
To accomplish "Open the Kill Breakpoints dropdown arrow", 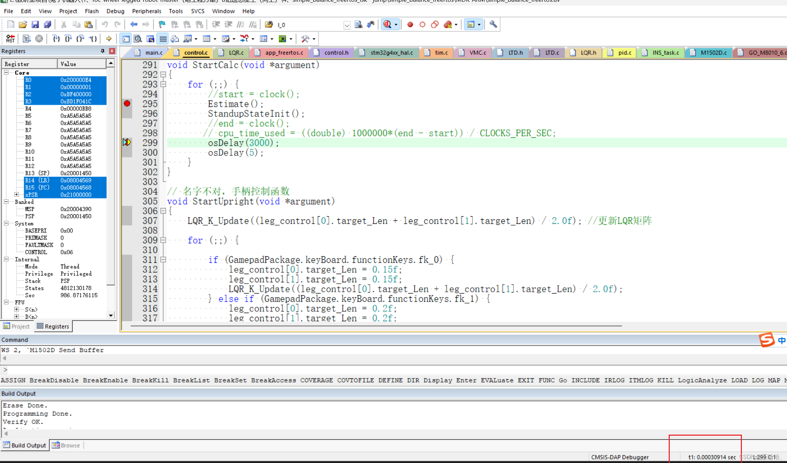I will (456, 25).
